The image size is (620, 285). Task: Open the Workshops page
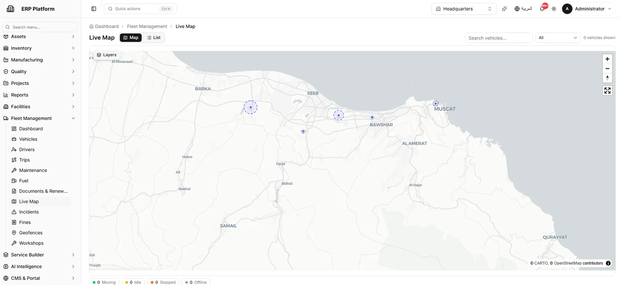(x=40, y=243)
